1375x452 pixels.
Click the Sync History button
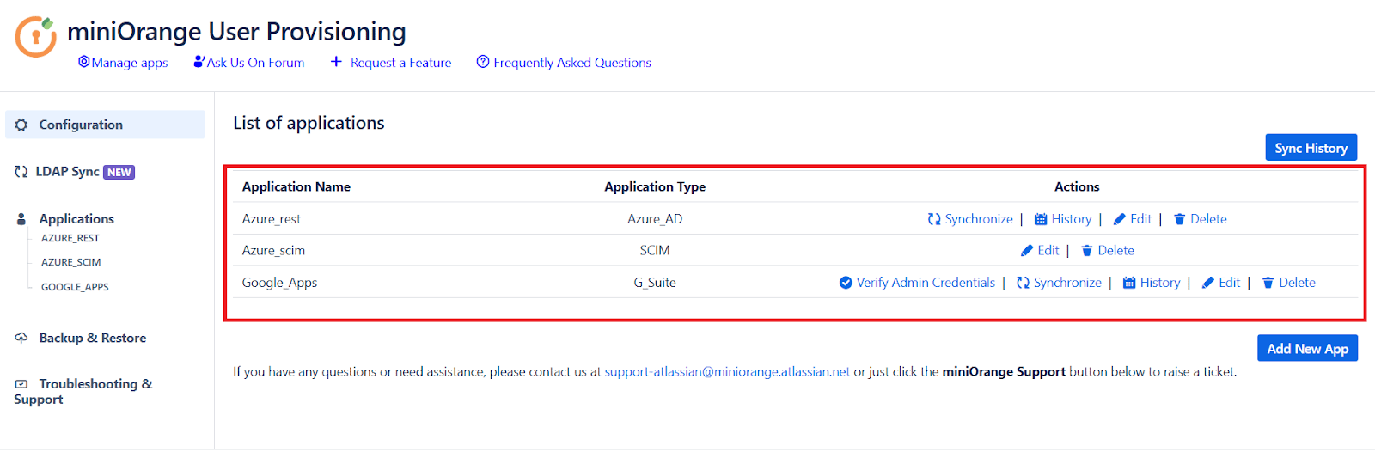tap(1311, 148)
